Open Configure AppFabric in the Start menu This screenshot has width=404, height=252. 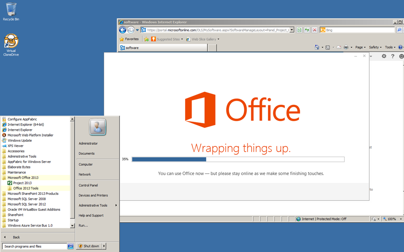(x=19, y=119)
